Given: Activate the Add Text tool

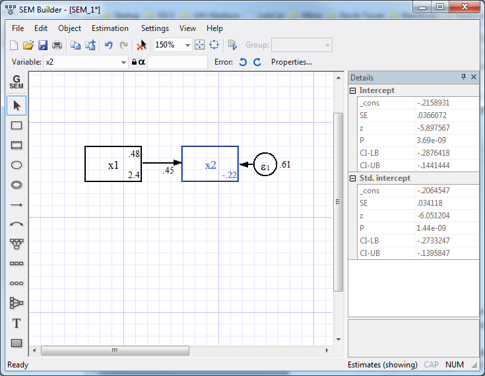Looking at the screenshot, I should [x=16, y=323].
